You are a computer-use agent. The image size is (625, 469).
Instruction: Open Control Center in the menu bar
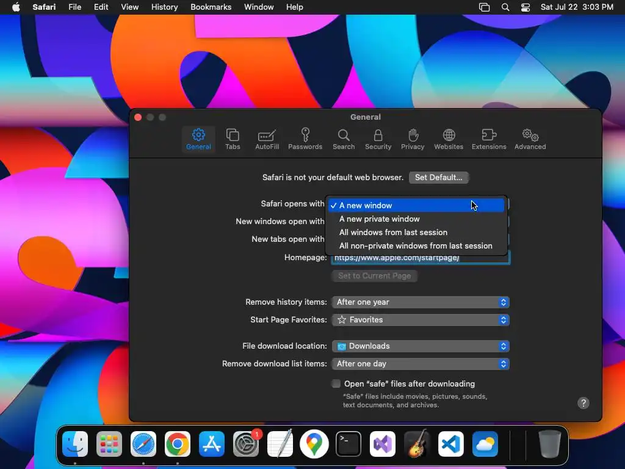point(526,7)
